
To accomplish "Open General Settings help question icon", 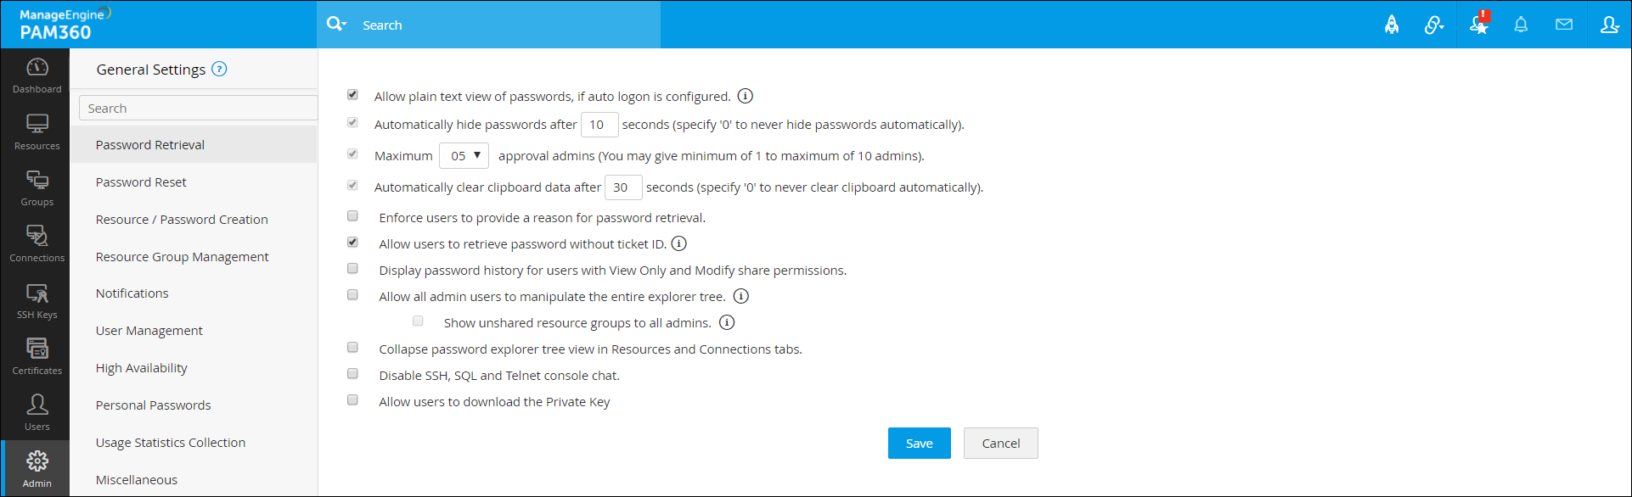I will (x=219, y=69).
